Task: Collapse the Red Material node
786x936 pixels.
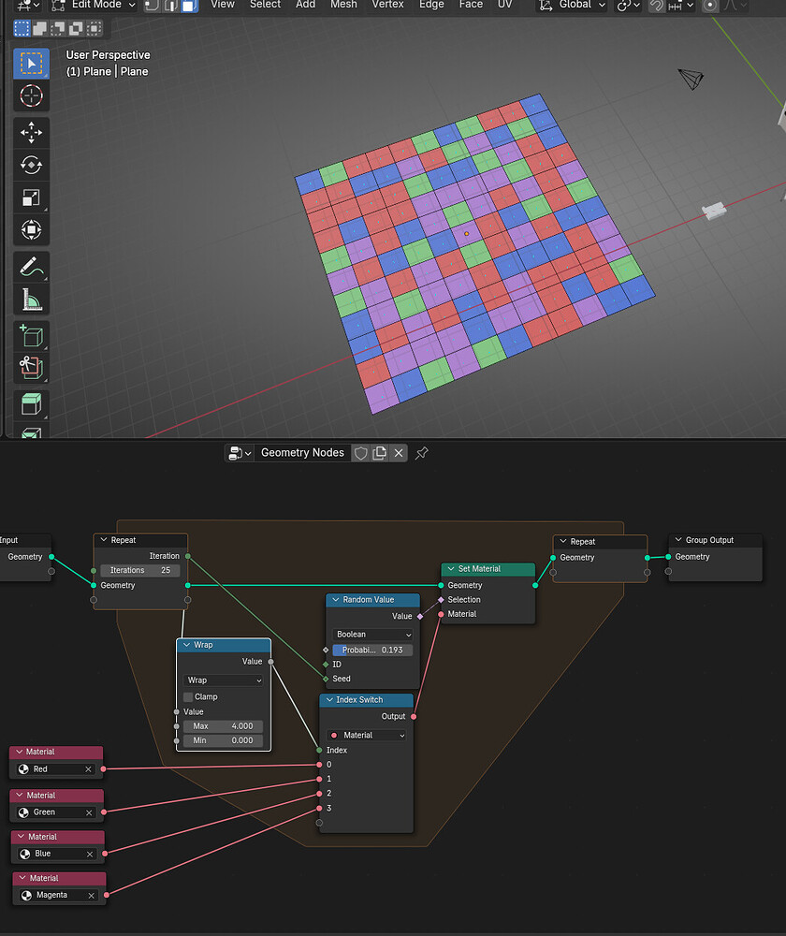Action: coord(20,753)
